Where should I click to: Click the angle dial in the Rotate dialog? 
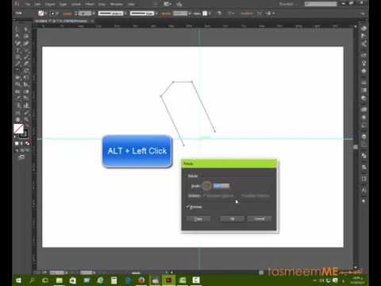pyautogui.click(x=206, y=186)
